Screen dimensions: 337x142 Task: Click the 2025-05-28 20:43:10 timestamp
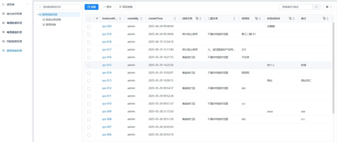161,135
